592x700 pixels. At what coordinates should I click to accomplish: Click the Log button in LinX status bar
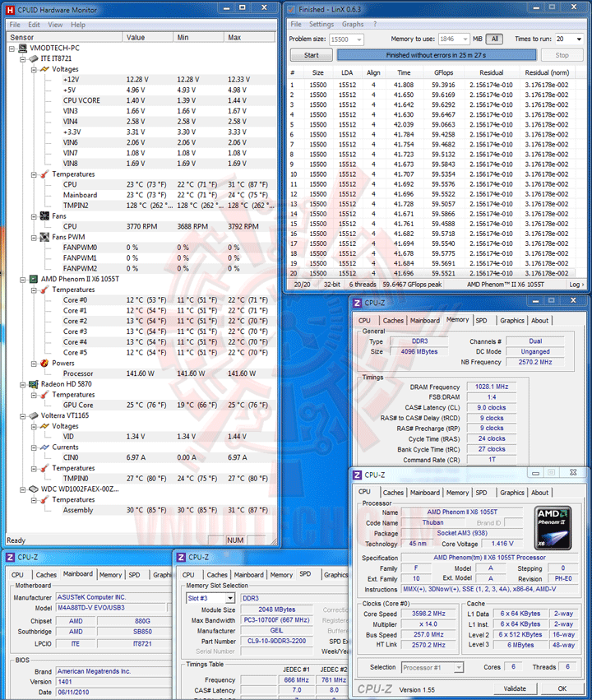point(576,285)
